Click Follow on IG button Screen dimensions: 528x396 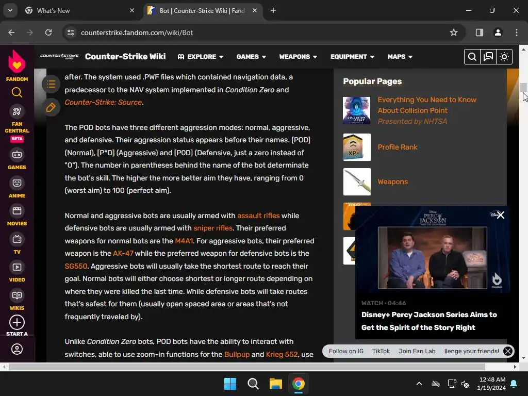coord(346,351)
